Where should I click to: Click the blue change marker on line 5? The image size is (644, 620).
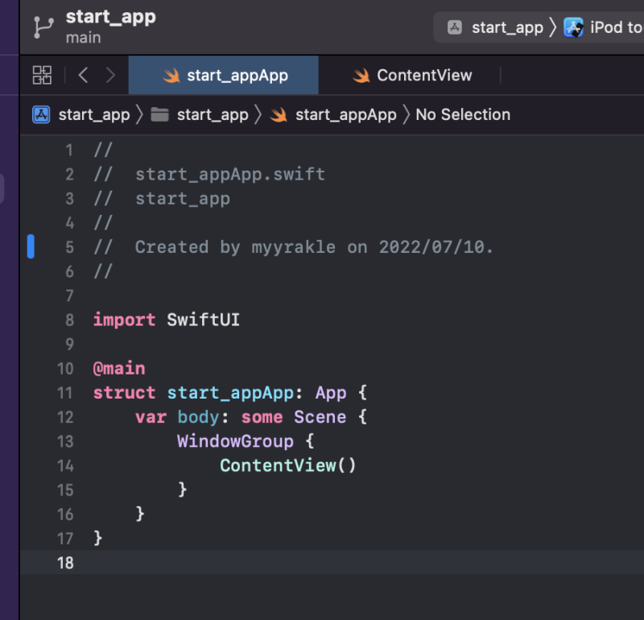point(31,246)
